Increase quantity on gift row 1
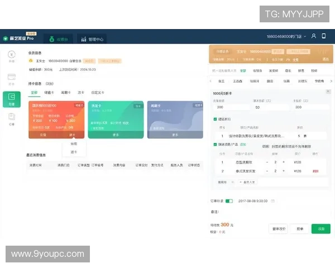Image resolution: width=335 pixels, height=268 pixels. coord(284,162)
